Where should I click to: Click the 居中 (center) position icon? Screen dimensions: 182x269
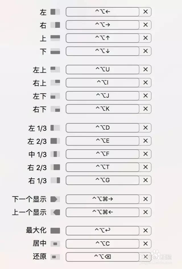coord(56,244)
